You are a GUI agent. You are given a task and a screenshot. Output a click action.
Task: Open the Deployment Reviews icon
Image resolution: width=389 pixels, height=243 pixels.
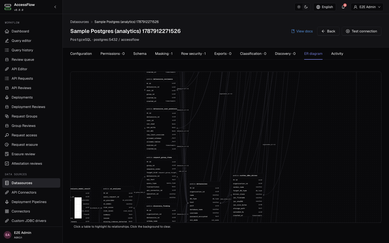click(x=7, y=107)
